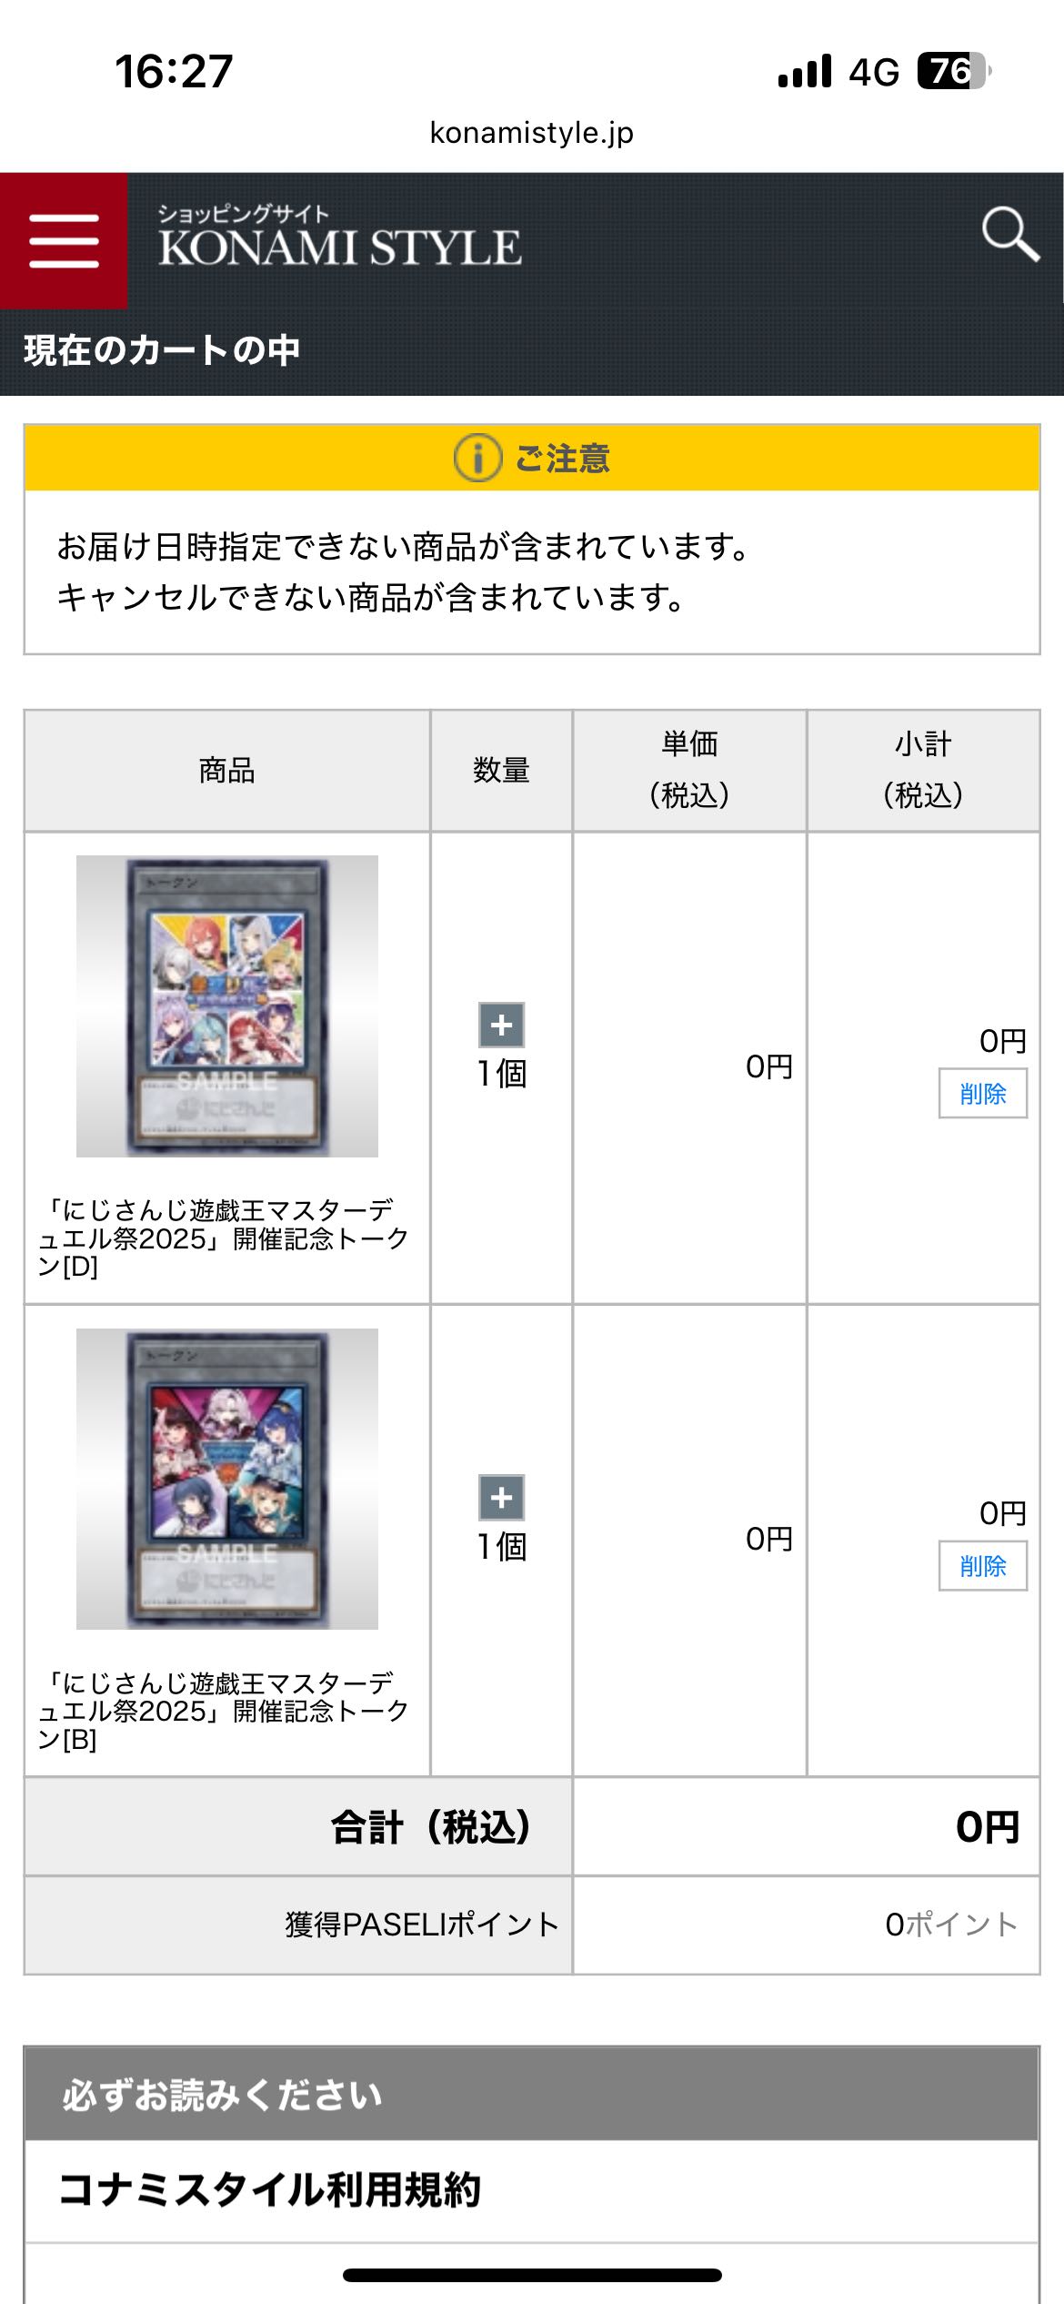Increase quantity of token [D]

(x=502, y=1026)
